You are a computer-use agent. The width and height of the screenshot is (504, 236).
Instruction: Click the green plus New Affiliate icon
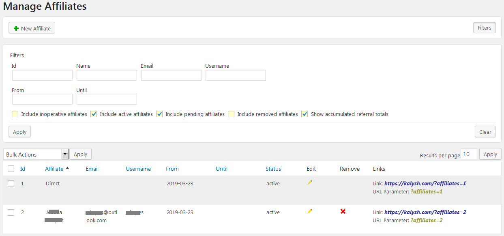16,28
